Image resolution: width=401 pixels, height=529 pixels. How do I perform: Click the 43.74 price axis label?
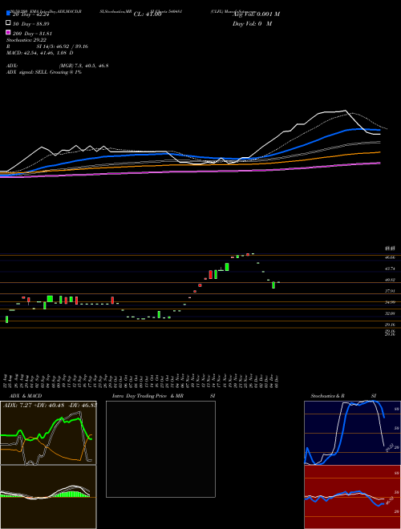click(390, 269)
